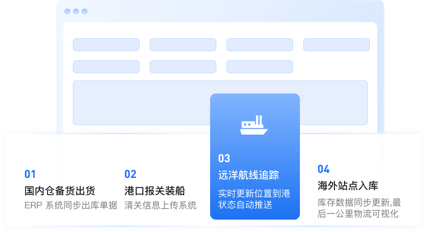Click the number 02 label
This screenshot has height=232, width=427.
coord(130,174)
